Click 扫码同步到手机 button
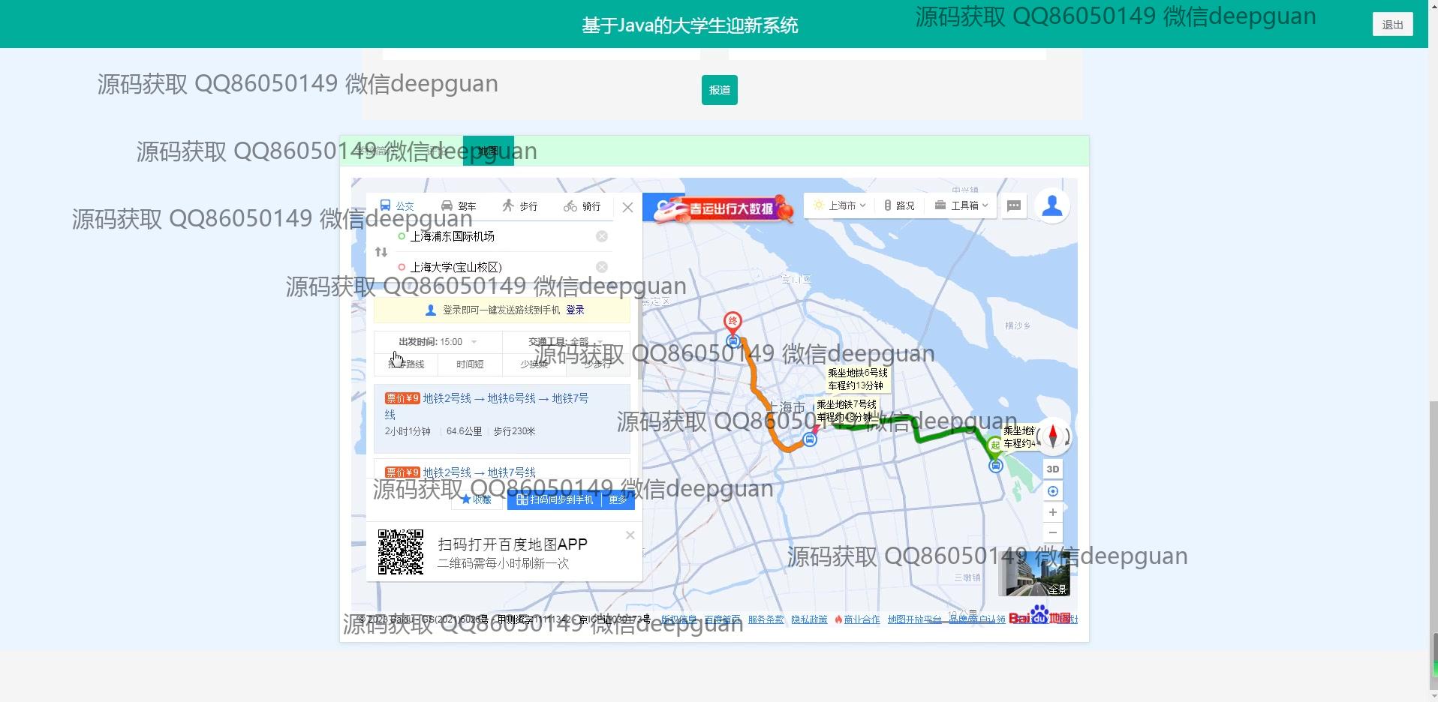Screen dimensions: 1438x702 [555, 499]
